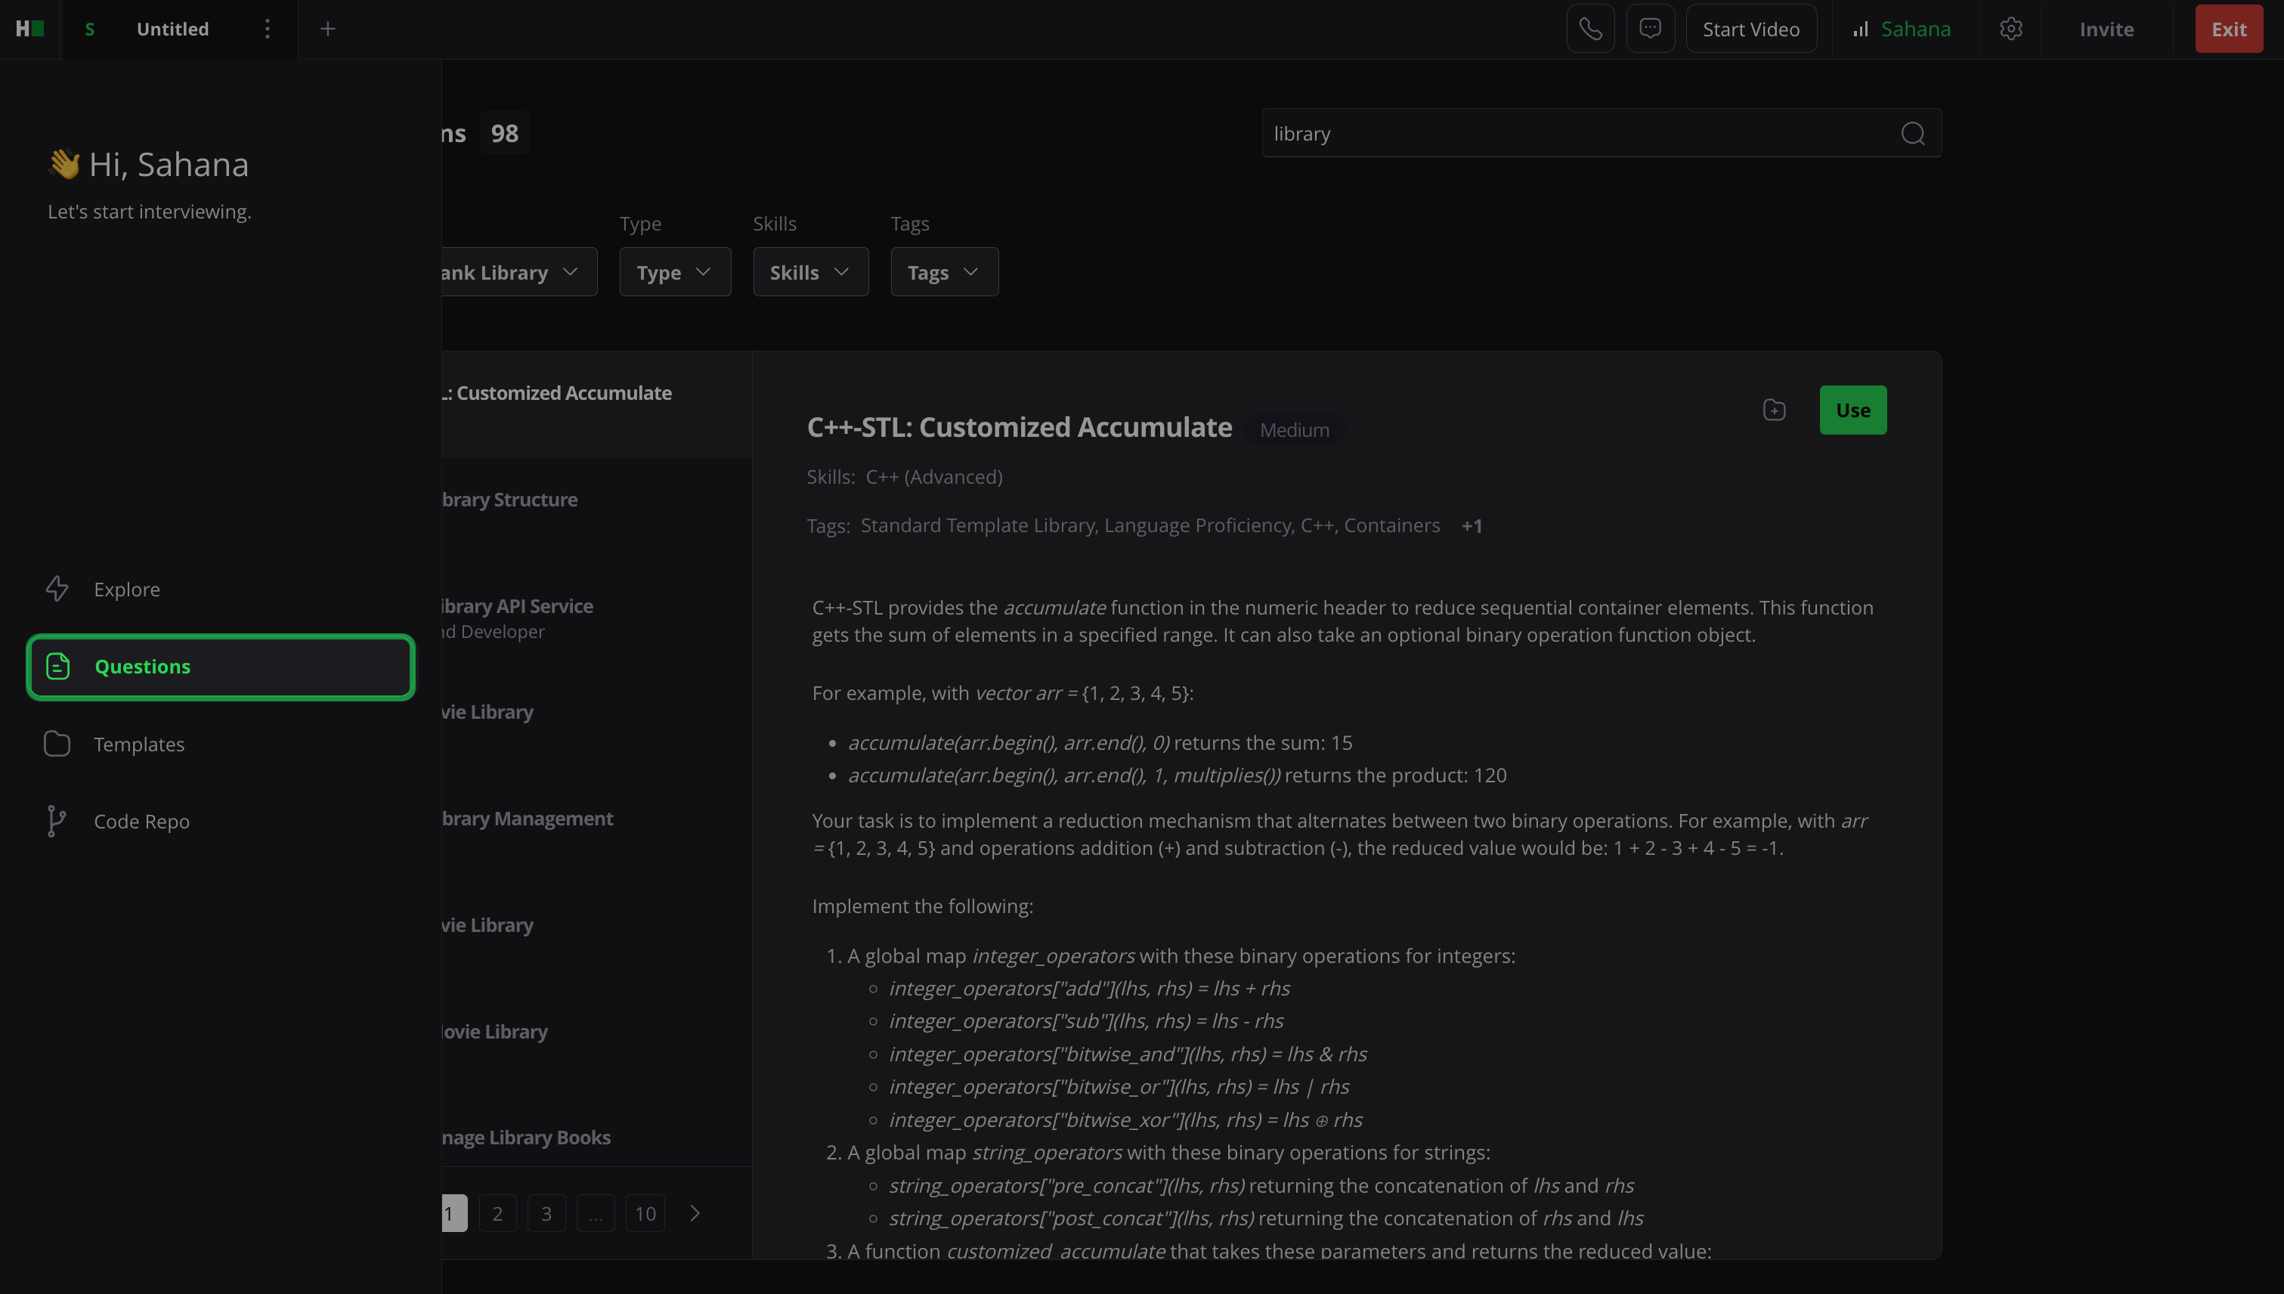Click the HackerRank logo icon
The width and height of the screenshot is (2284, 1294).
coord(29,29)
